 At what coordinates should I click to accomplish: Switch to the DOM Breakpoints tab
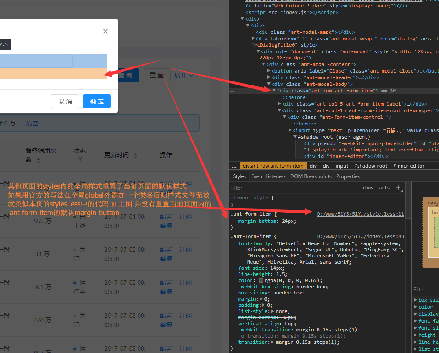[x=311, y=176]
